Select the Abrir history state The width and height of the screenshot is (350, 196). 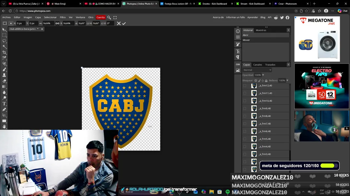(x=266, y=35)
